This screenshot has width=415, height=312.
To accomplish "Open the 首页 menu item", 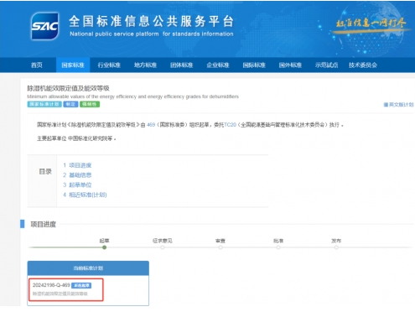I will pos(37,65).
